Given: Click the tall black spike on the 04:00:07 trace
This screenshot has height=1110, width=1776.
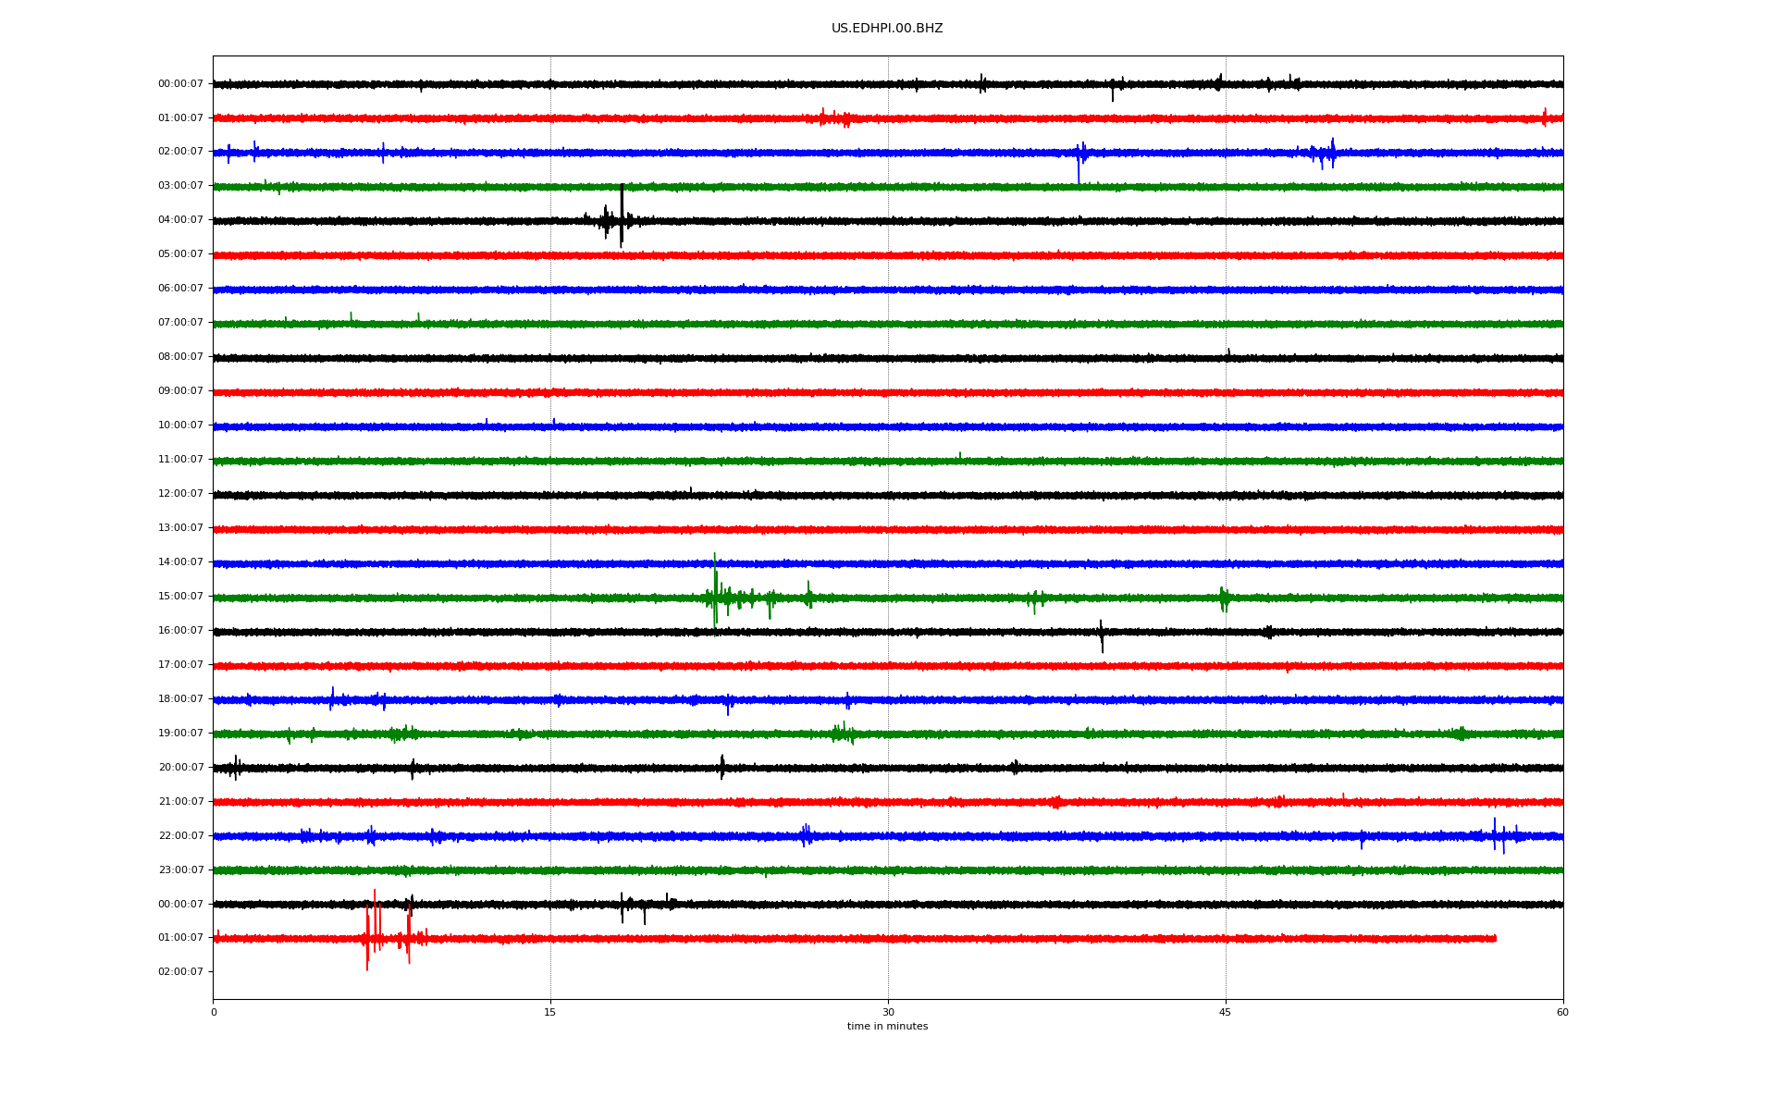Looking at the screenshot, I should pyautogui.click(x=622, y=216).
